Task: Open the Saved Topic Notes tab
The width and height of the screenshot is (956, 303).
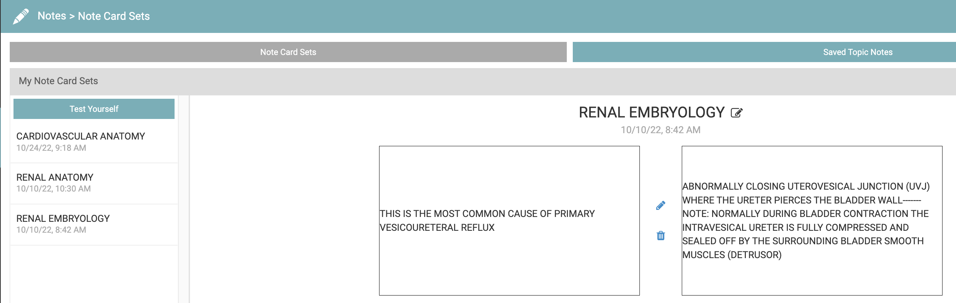Action: point(764,52)
